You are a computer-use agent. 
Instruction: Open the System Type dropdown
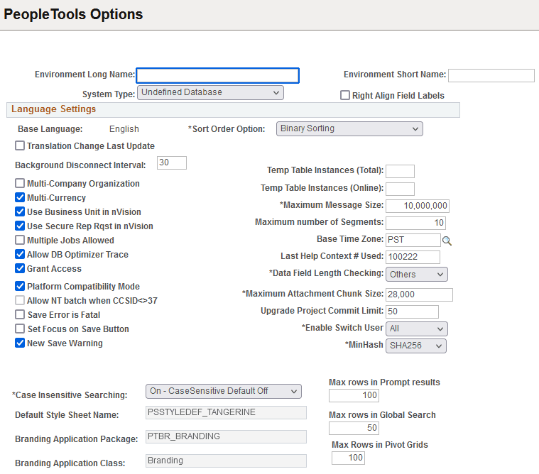(x=210, y=93)
